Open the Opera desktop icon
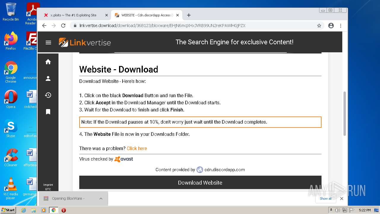The height and width of the screenshot is (214, 380). pyautogui.click(x=11, y=99)
